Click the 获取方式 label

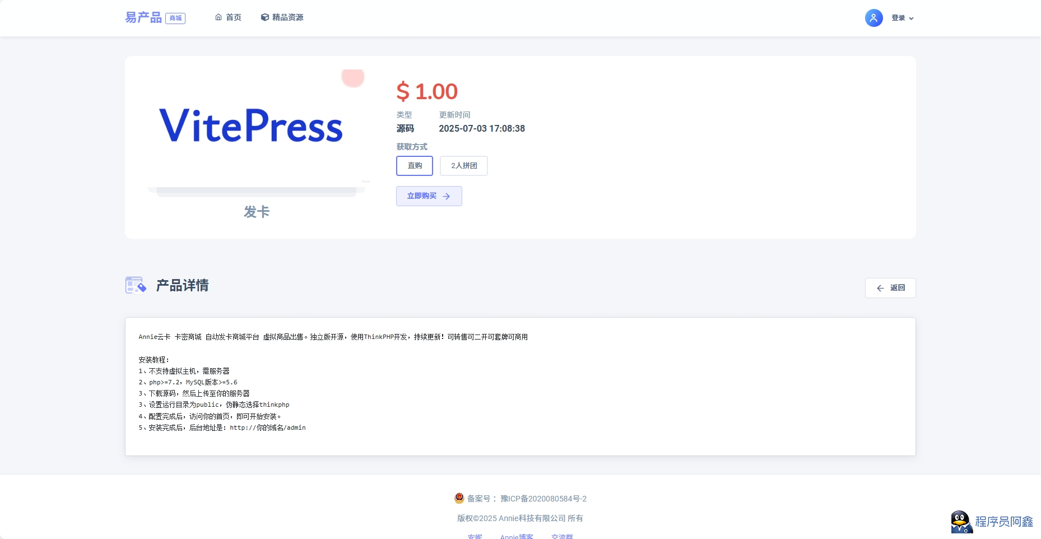(412, 147)
